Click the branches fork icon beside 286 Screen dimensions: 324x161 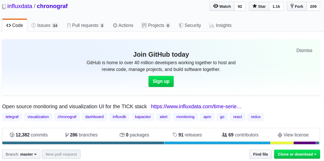pyautogui.click(x=67, y=135)
